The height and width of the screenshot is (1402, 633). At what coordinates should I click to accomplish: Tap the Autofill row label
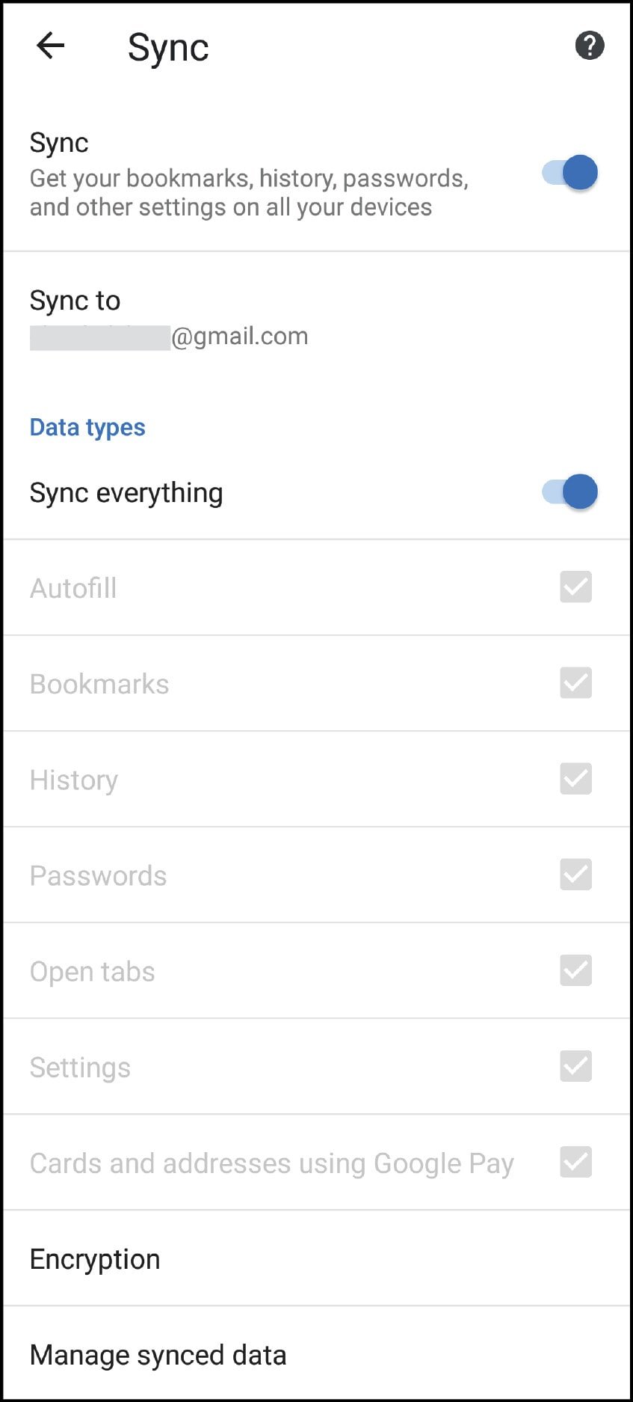73,589
